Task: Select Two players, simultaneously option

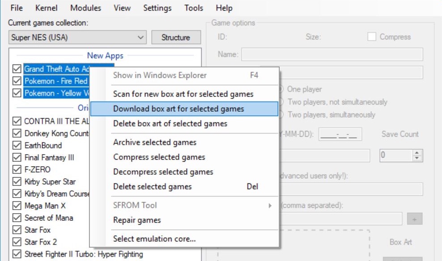Action: pos(331,114)
